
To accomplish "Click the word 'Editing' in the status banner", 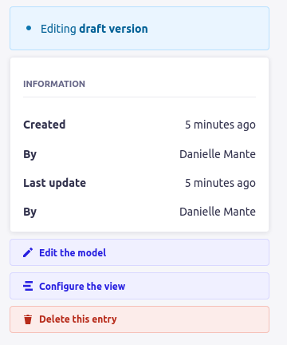I will click(x=58, y=29).
